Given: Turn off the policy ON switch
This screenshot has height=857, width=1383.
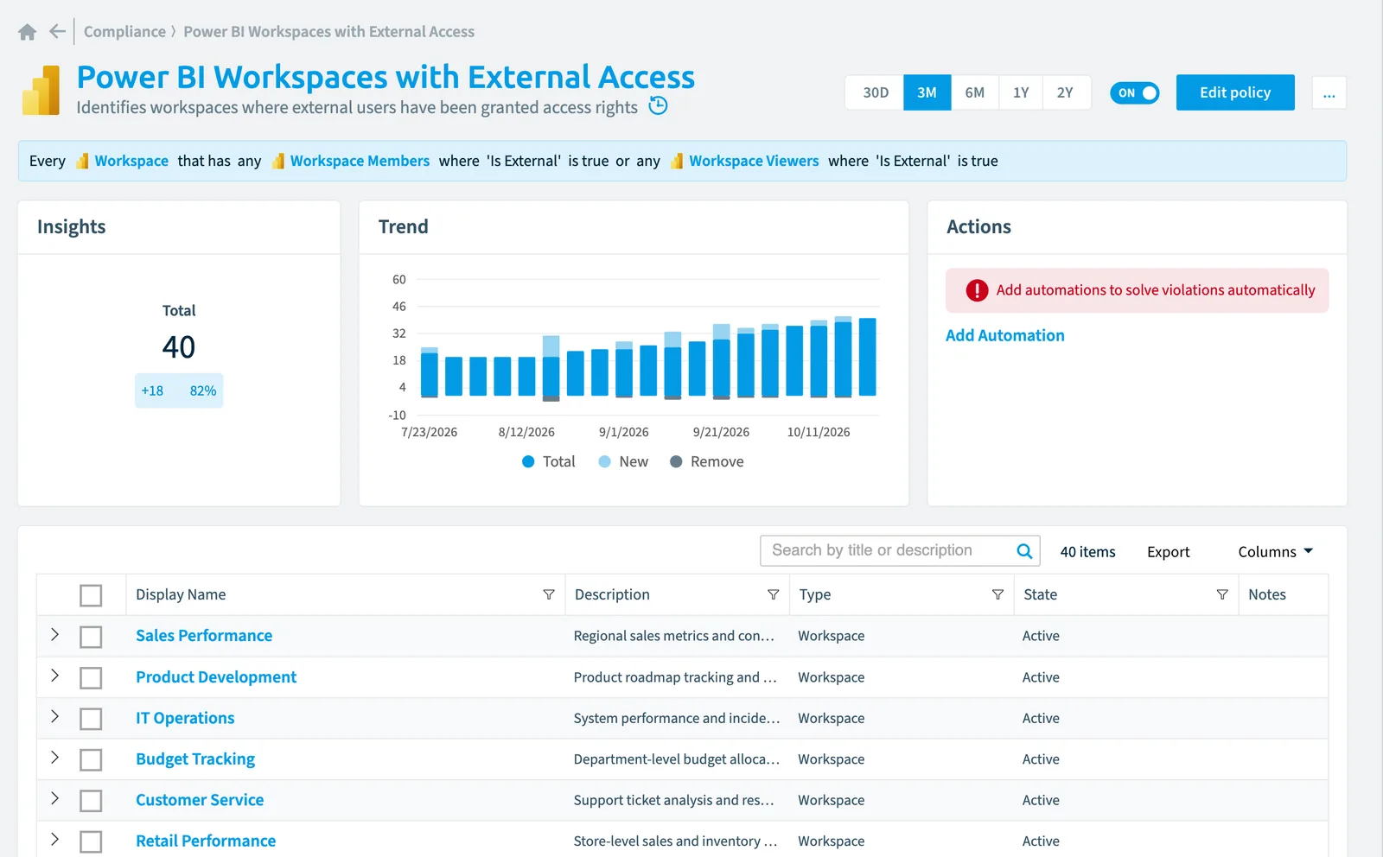Looking at the screenshot, I should click(1134, 92).
